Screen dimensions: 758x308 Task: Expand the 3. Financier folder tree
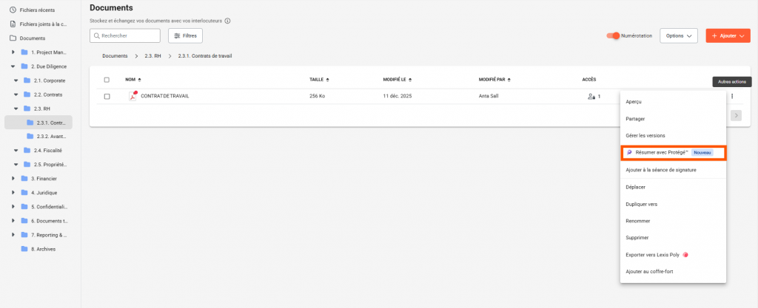pos(13,179)
